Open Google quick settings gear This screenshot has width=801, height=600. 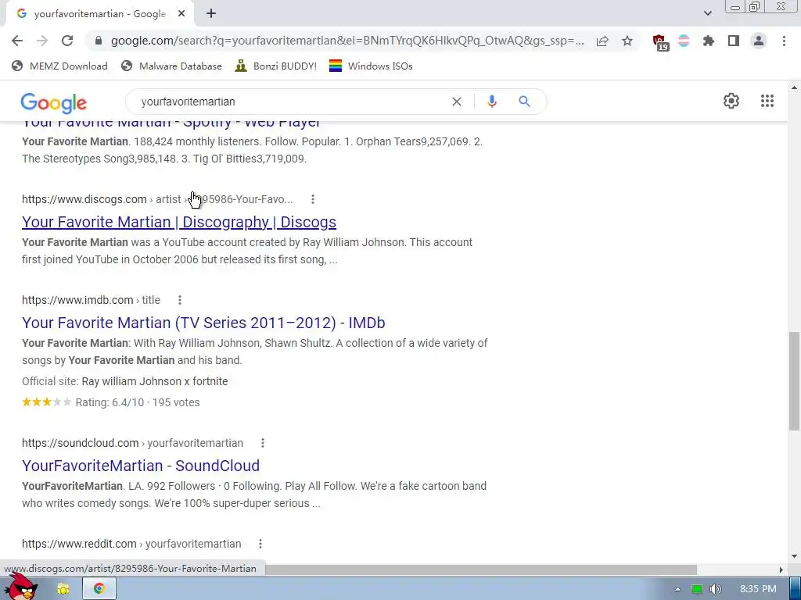point(731,101)
